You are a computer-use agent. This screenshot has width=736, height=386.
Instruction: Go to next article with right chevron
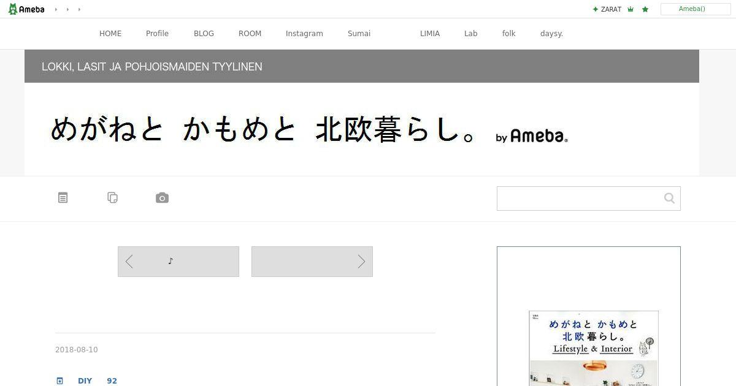[x=312, y=262]
